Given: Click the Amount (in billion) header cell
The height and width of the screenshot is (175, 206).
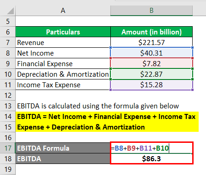Looking at the screenshot, I should [151, 32].
